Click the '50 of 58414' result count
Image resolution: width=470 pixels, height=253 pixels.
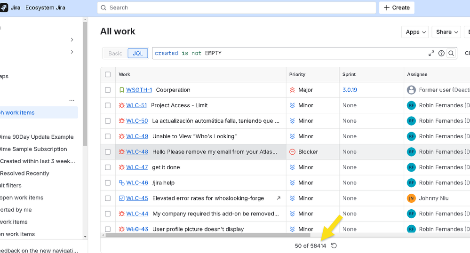click(310, 246)
